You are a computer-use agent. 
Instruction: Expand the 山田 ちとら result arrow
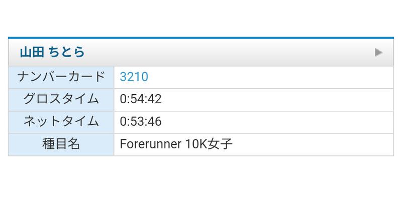click(379, 52)
